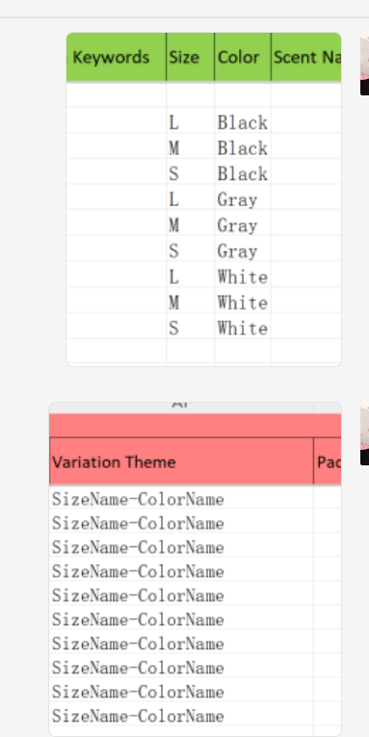Open the sender avatar beside Variation Theme table
369x737 pixels.
(364, 433)
